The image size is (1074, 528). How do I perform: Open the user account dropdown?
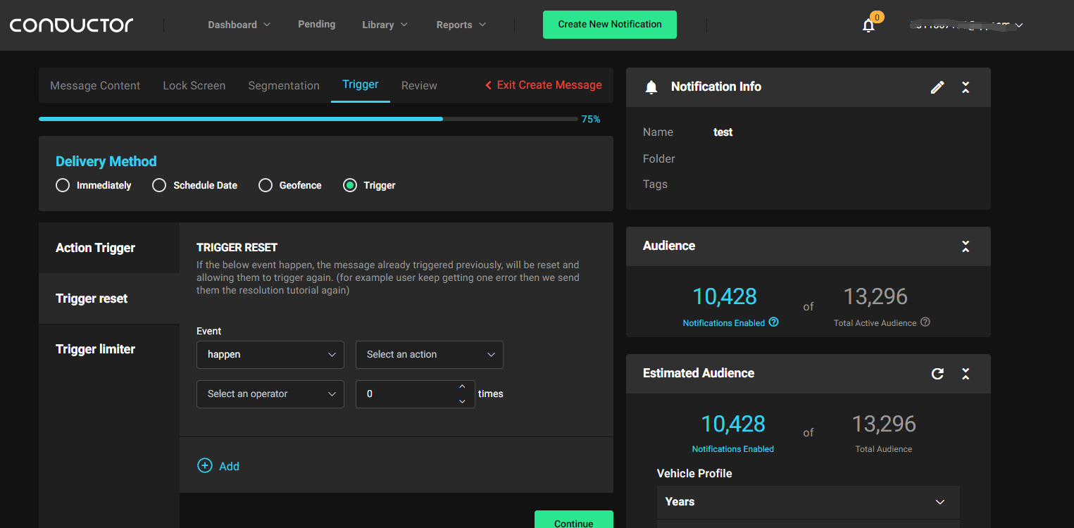[x=967, y=25]
